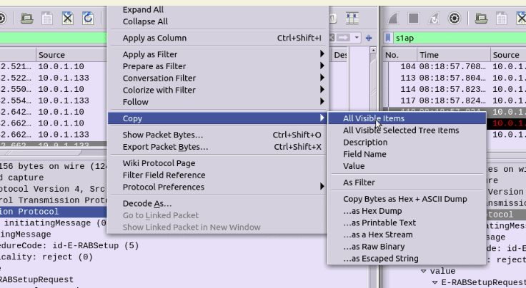Open Wiki Protocol Page
The height and width of the screenshot is (288, 526).
218,163
